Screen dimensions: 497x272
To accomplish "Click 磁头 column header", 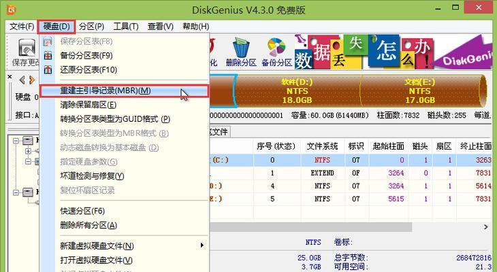I will [x=420, y=146].
